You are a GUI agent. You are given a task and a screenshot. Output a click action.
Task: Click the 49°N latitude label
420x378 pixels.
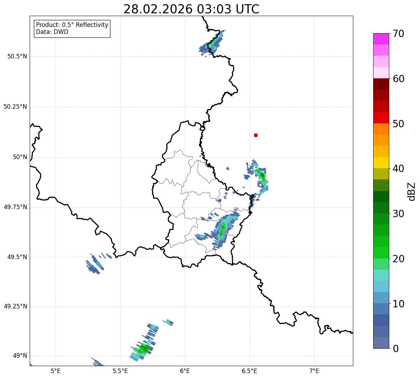[20, 356]
